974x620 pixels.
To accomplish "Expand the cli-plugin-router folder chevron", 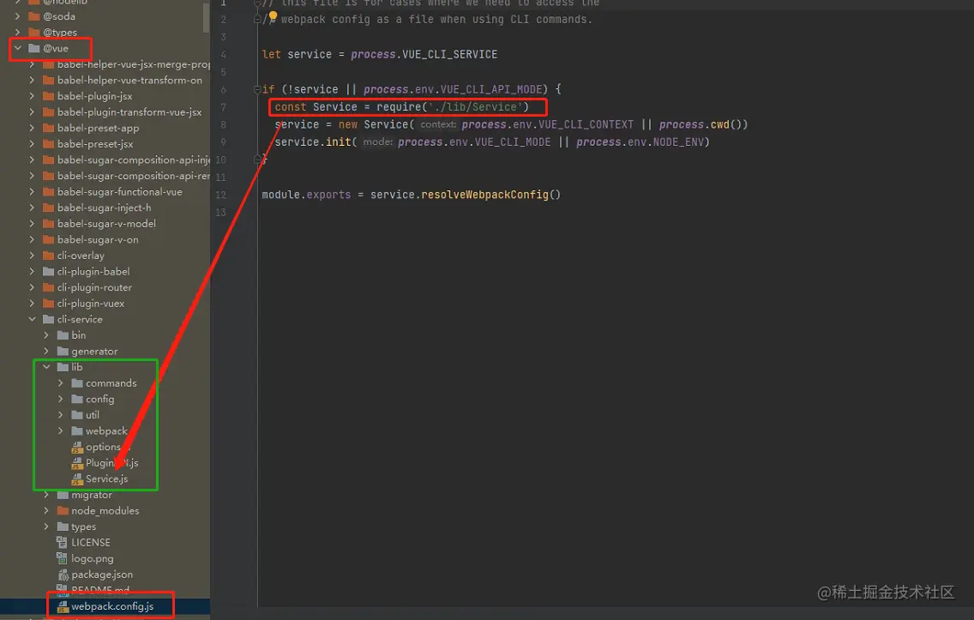I will (x=33, y=287).
